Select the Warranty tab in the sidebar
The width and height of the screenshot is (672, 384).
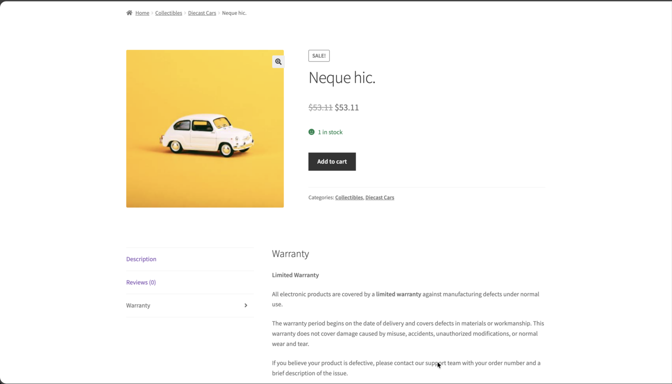pyautogui.click(x=138, y=305)
